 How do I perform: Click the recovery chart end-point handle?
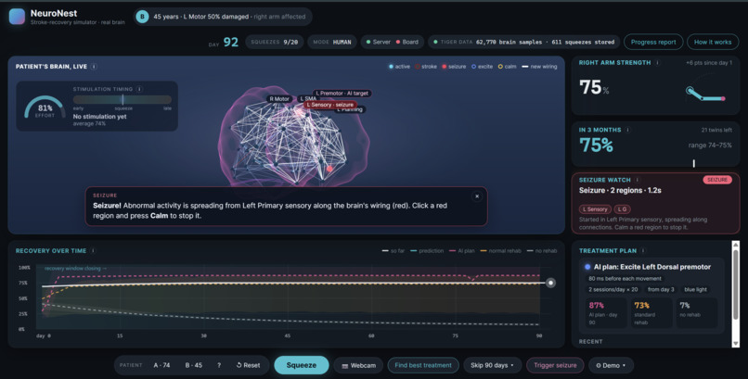(x=550, y=283)
